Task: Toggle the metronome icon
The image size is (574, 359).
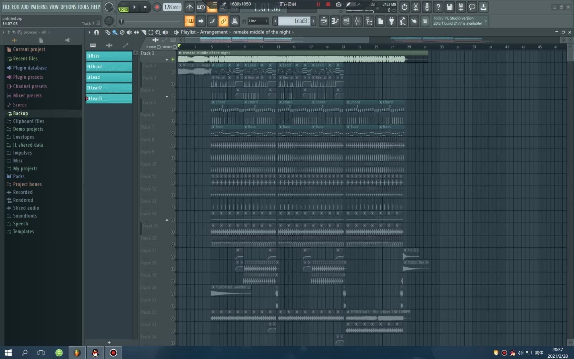Action: point(189,7)
